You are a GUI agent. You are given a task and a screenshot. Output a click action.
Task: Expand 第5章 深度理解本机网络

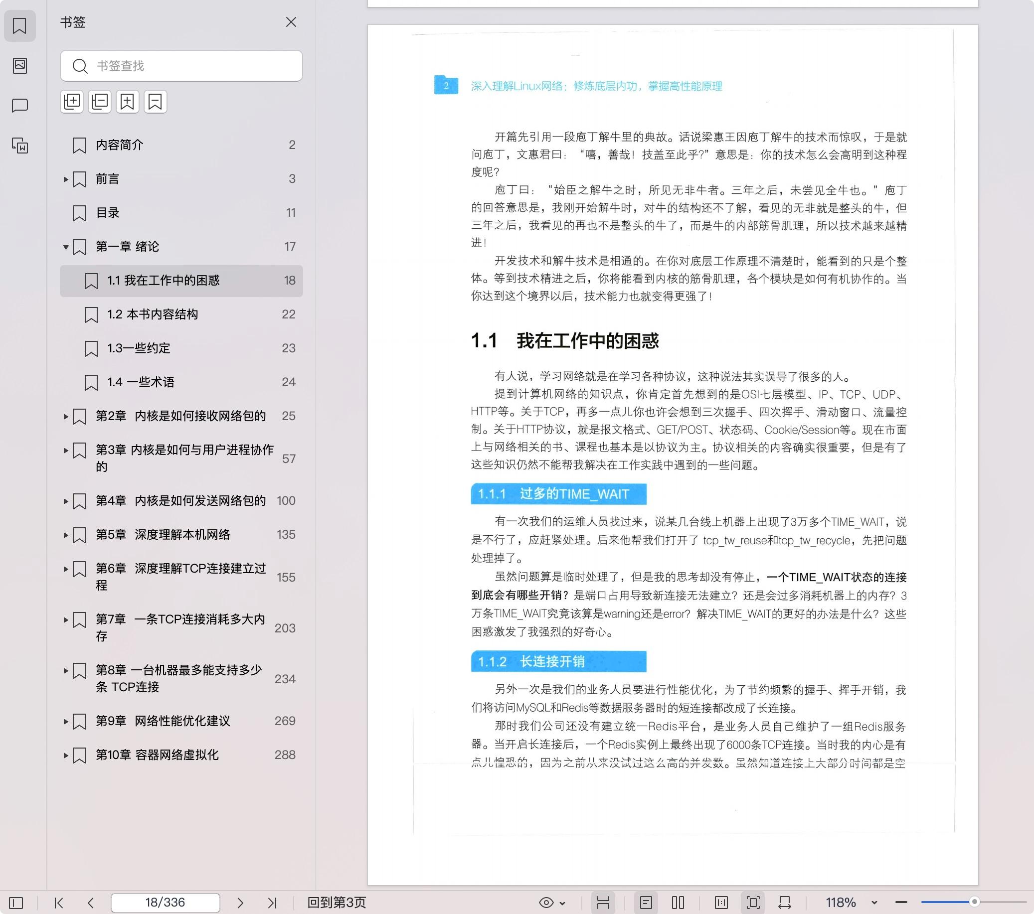[x=66, y=535]
